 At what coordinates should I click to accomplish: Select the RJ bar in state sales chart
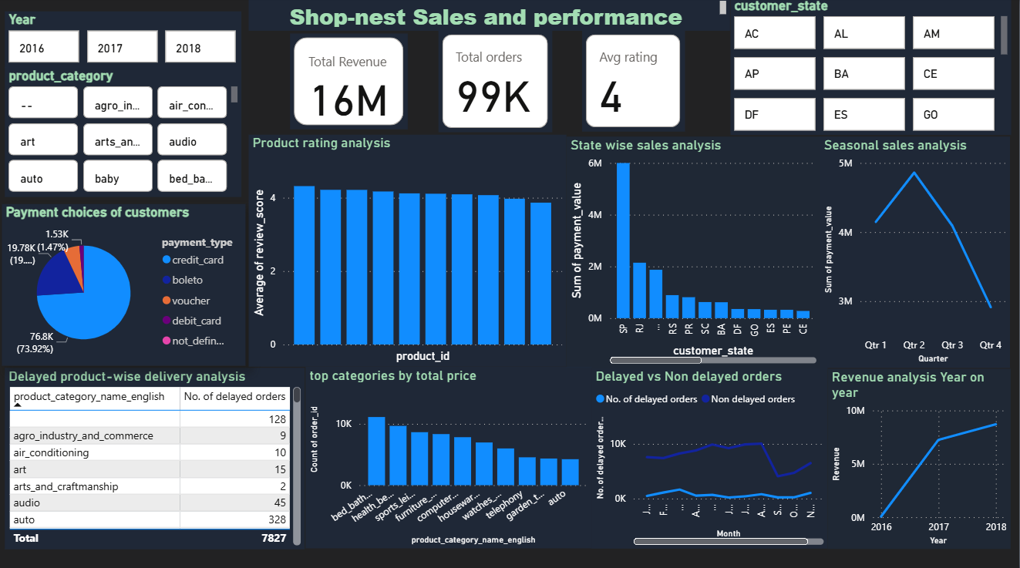click(x=639, y=291)
